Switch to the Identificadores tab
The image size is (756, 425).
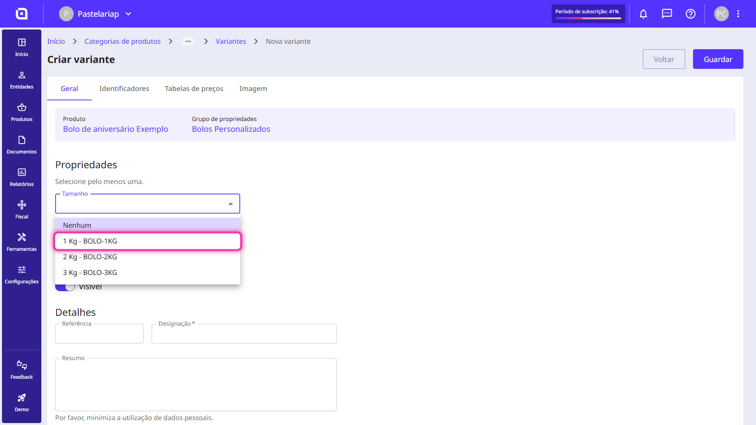(124, 89)
